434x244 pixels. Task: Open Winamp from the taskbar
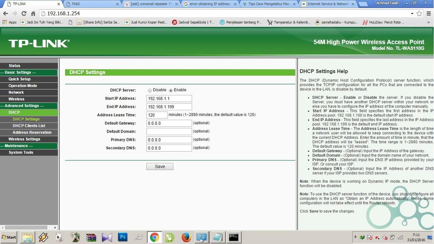click(x=44, y=237)
